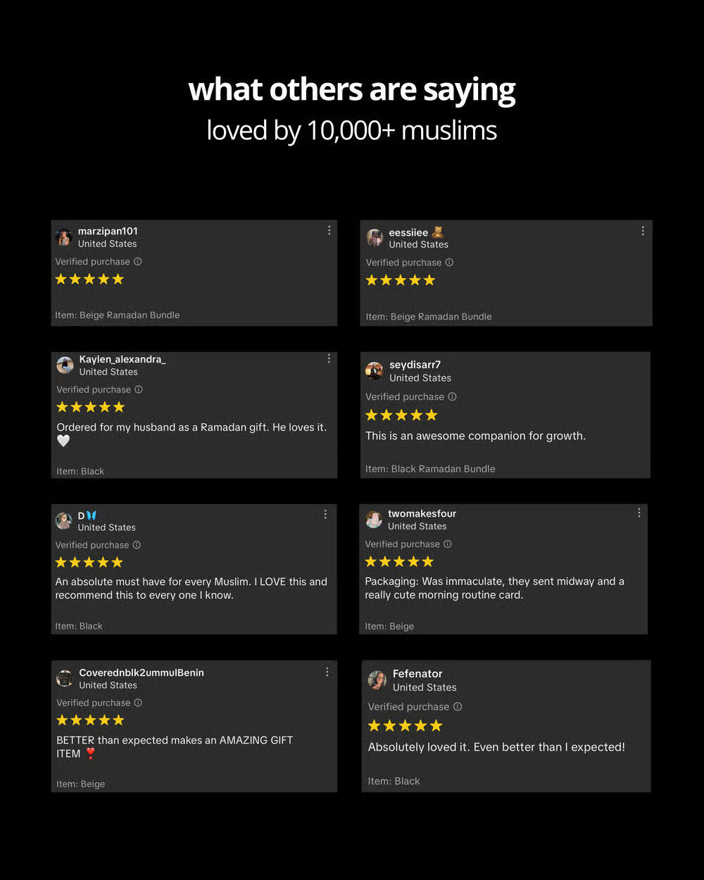Image resolution: width=704 pixels, height=880 pixels.
Task: Show Verified purchase info on Fefenator's review
Action: click(x=458, y=707)
